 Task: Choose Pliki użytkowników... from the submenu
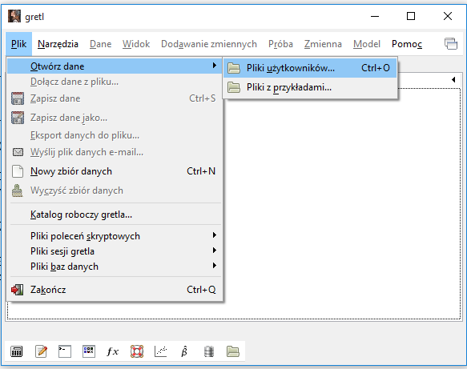pos(310,68)
